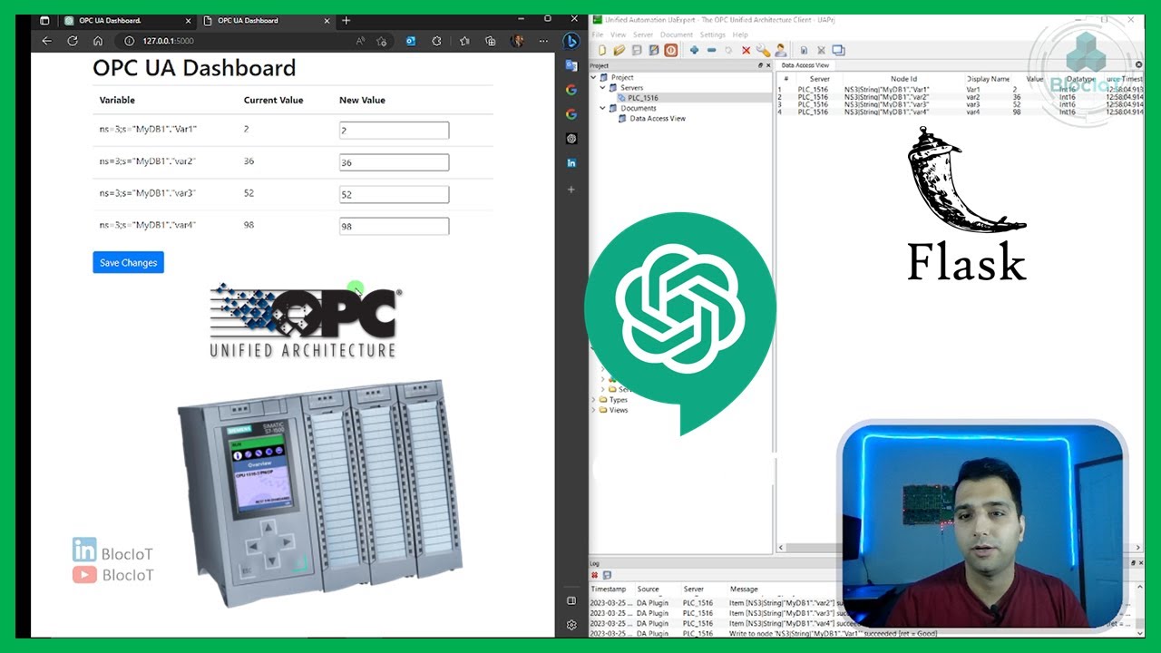Click the New Value field for var2
This screenshot has width=1161, height=653.
[x=394, y=162]
